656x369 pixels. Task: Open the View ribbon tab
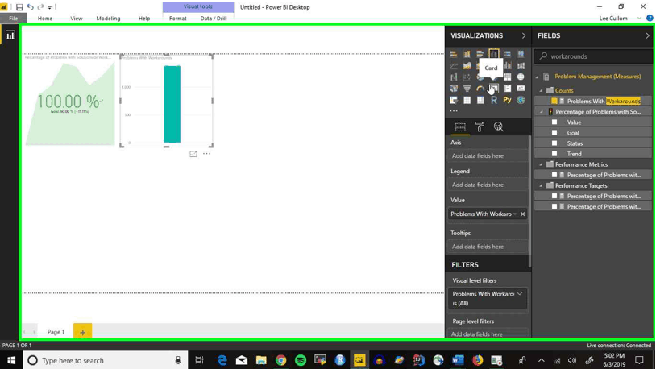tap(76, 19)
